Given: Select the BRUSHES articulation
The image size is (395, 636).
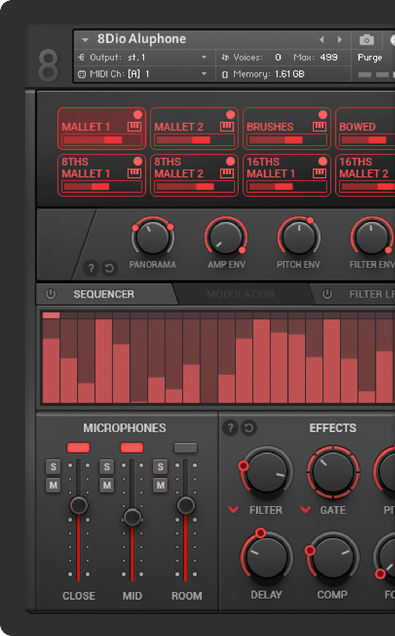Looking at the screenshot, I should point(287,129).
